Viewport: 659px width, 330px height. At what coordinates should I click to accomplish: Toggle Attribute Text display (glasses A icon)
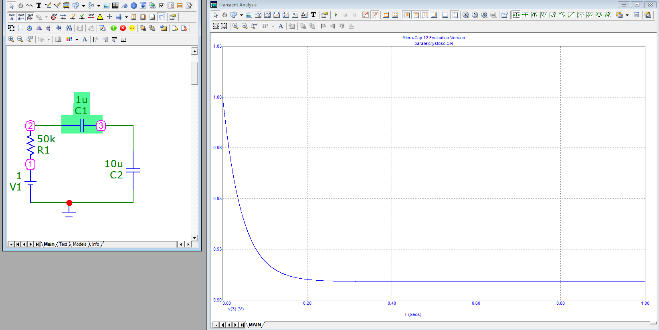click(x=12, y=17)
